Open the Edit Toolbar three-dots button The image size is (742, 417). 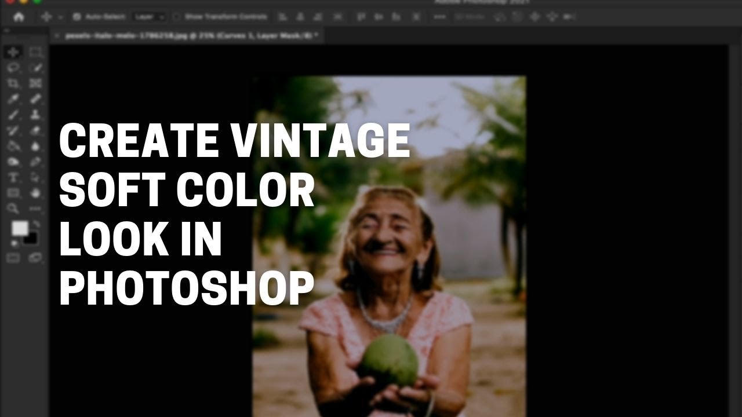click(x=35, y=209)
